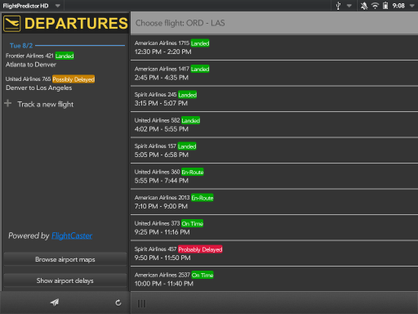The height and width of the screenshot is (314, 418).
Task: Click Browse airport maps button
Action: pyautogui.click(x=65, y=259)
